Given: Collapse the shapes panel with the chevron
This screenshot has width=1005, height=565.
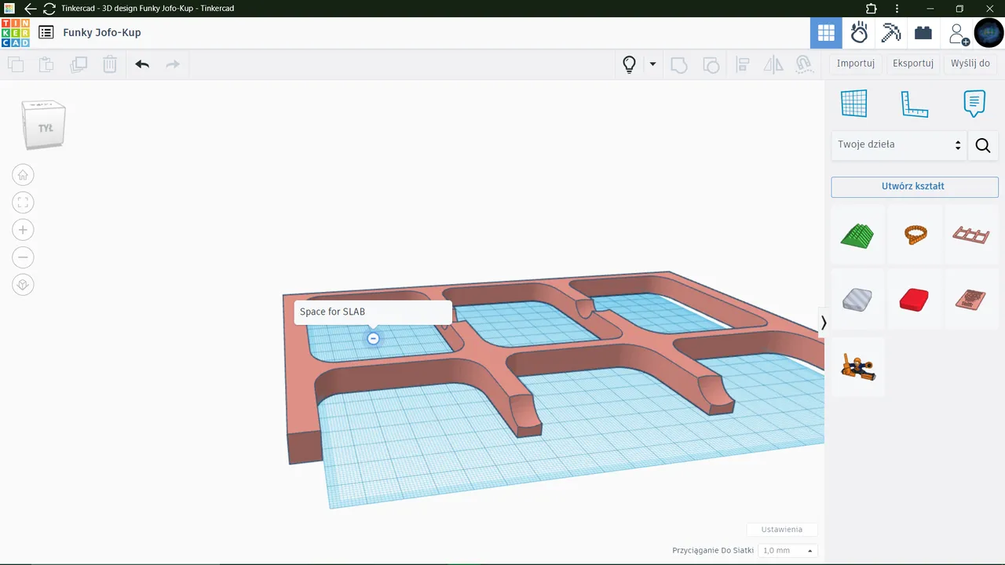Looking at the screenshot, I should [x=824, y=323].
